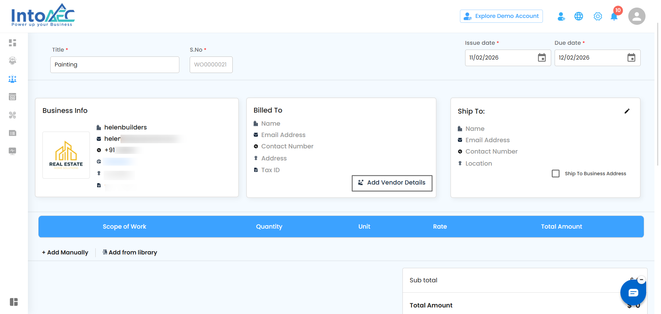Click Add from library
661x314 pixels.
click(130, 252)
